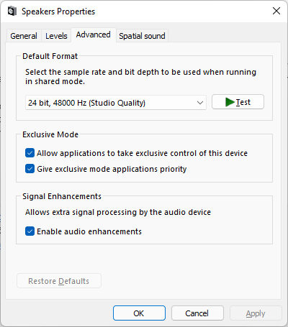Screen dimensions: 288x327
Task: Disable the Enable audio enhancements checkbox
Action: (x=30, y=231)
